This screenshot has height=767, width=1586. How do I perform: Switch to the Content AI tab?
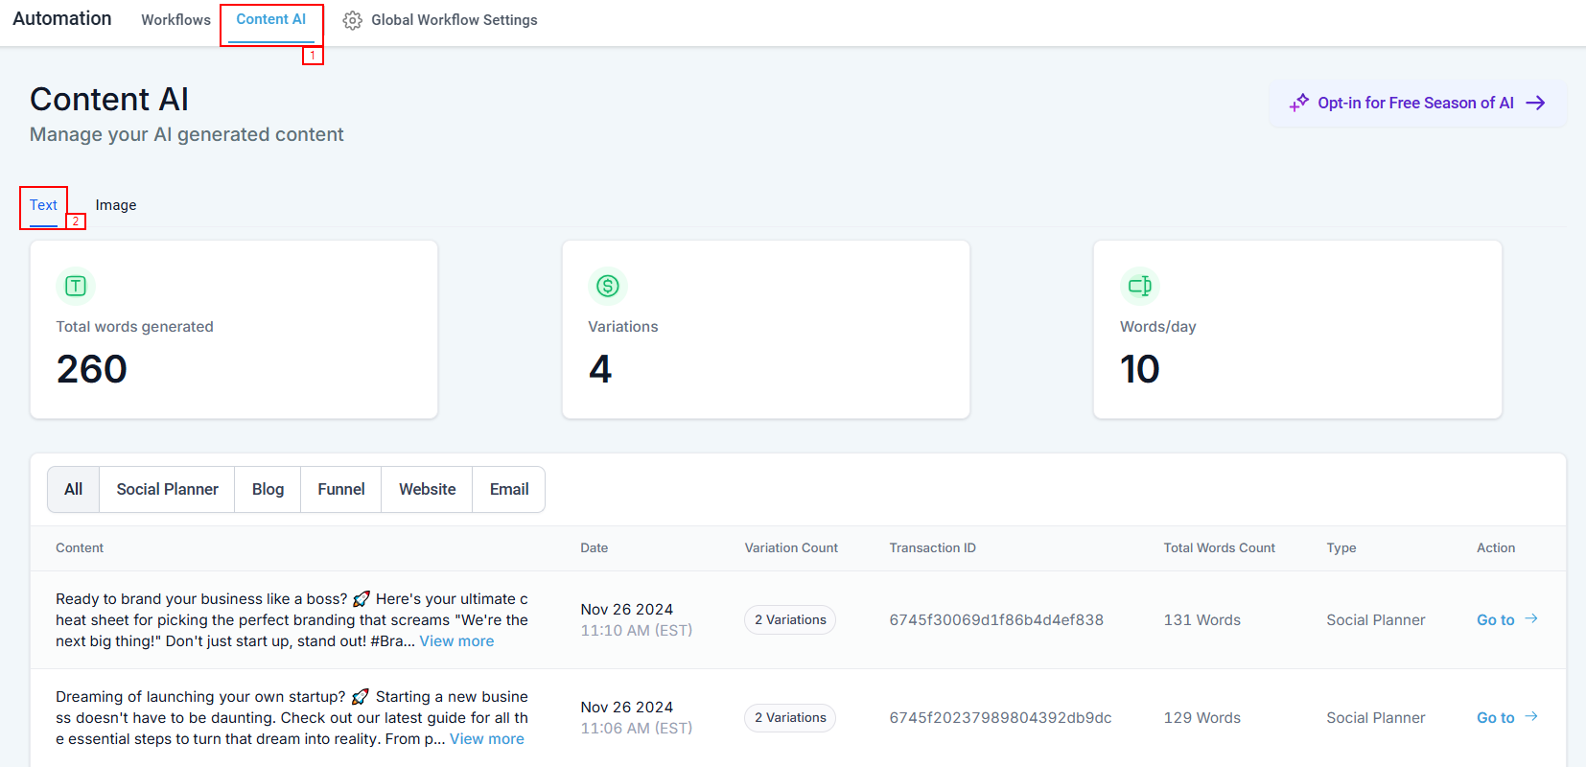coord(271,20)
